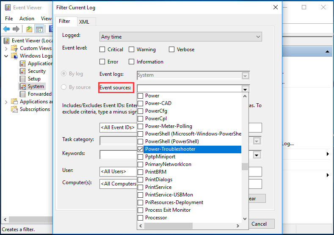Screen dimensions: 334x235
Task: Open the Task category dropdown arrow
Action: tap(257, 141)
